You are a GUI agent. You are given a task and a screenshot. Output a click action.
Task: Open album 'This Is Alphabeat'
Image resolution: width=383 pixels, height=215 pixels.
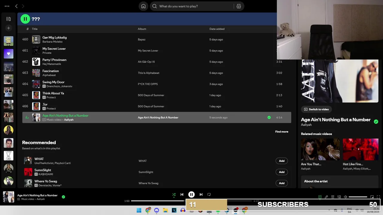click(x=148, y=73)
